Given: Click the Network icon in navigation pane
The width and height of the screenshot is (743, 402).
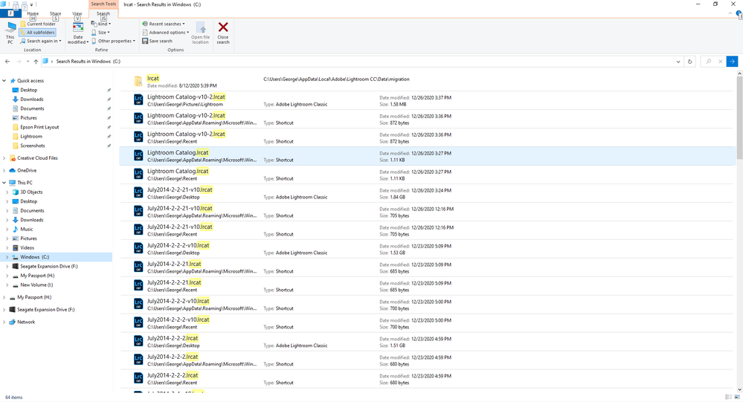Looking at the screenshot, I should coord(13,322).
